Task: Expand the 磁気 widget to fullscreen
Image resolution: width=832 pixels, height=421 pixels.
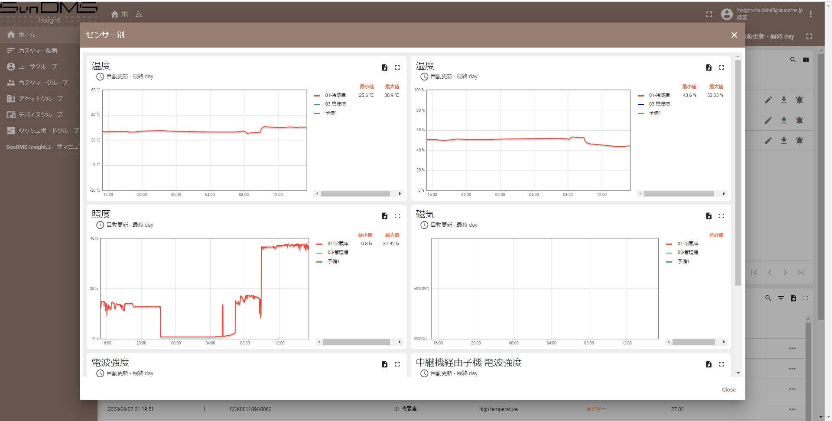Action: [721, 216]
